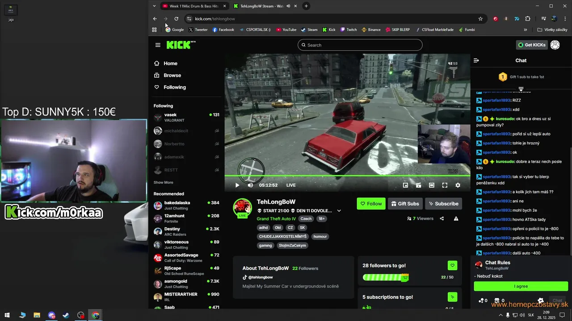Bookmark this page with the star icon

(x=480, y=19)
